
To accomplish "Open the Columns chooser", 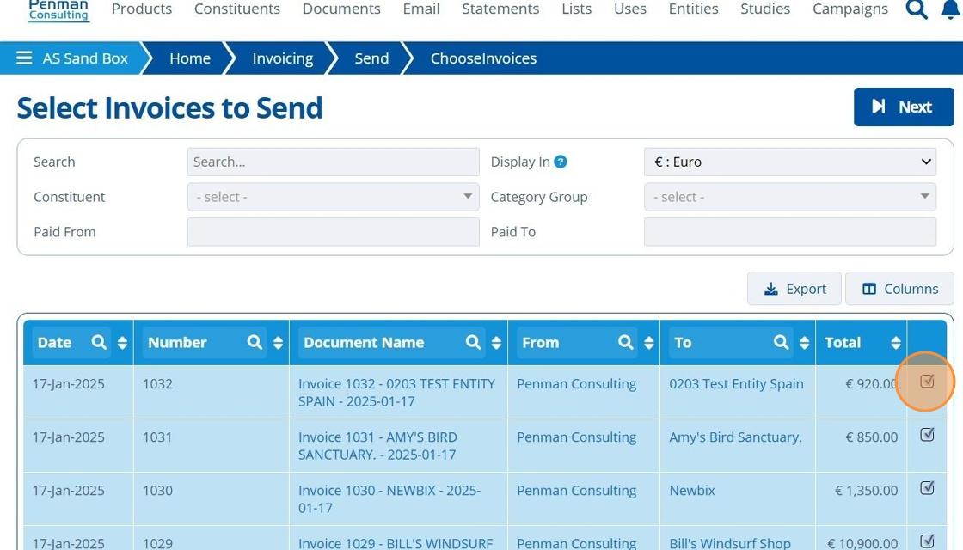I will 899,289.
